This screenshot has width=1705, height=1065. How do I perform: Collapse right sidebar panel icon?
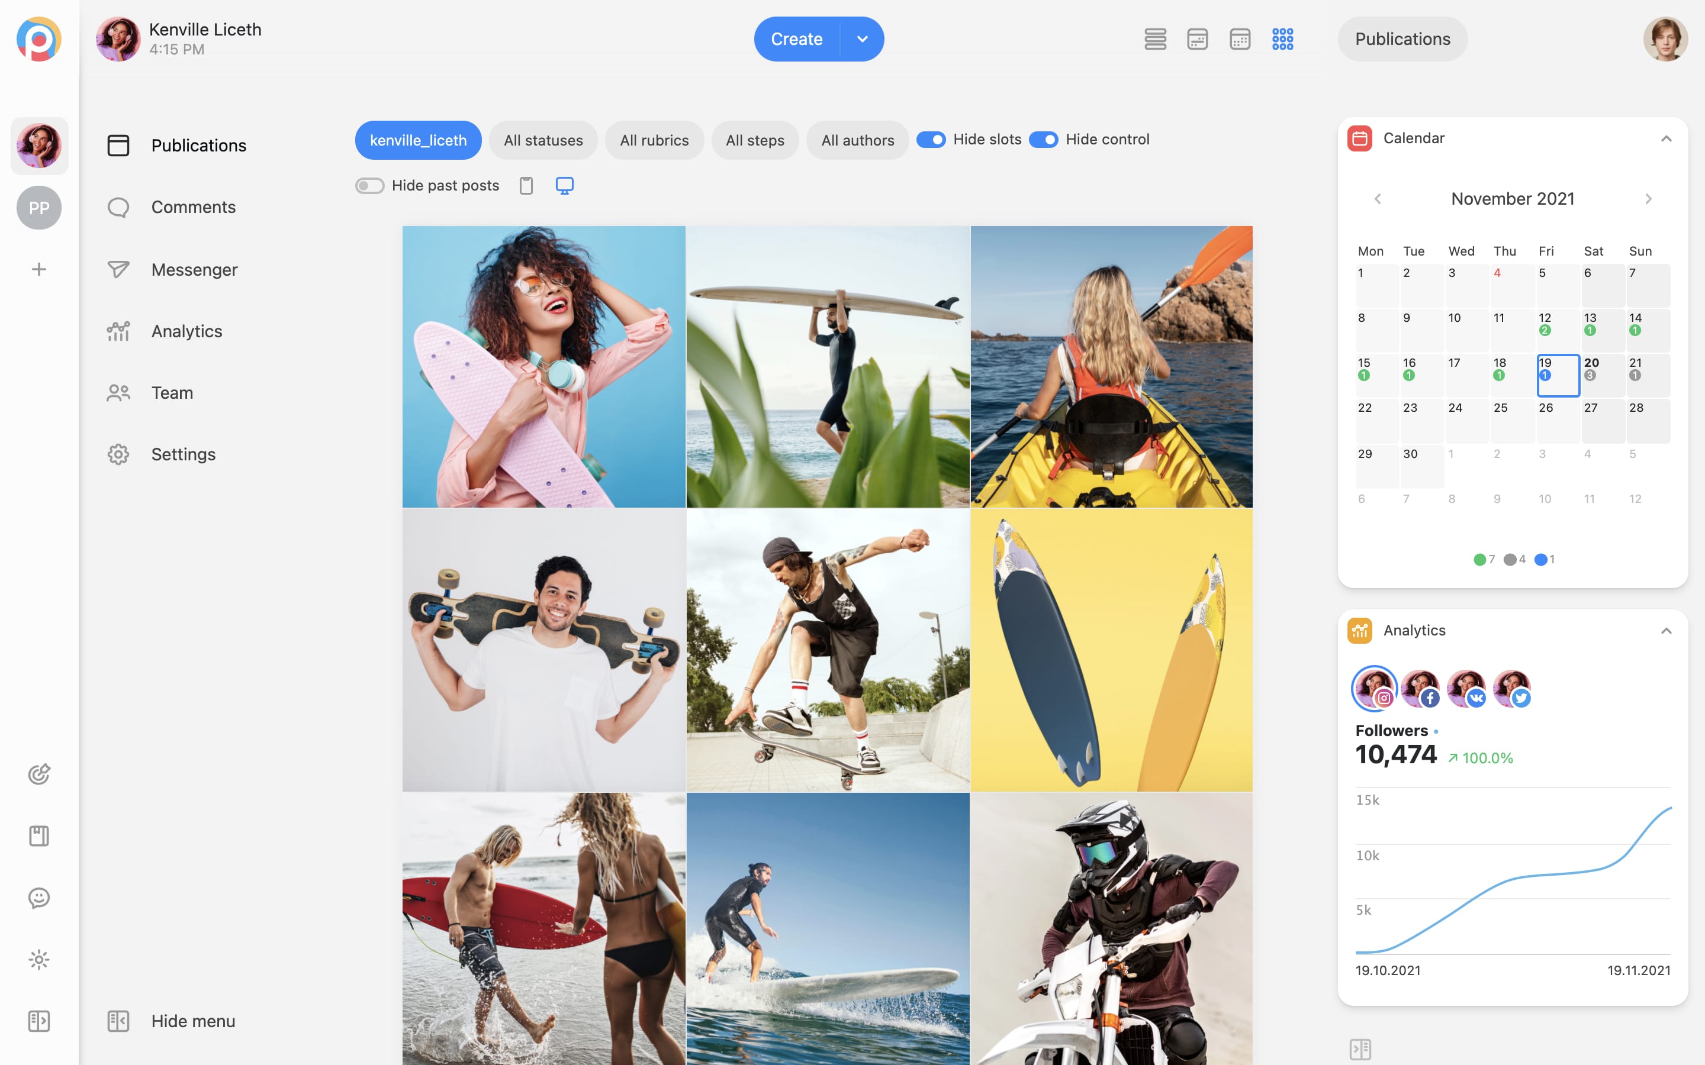tap(1360, 1049)
